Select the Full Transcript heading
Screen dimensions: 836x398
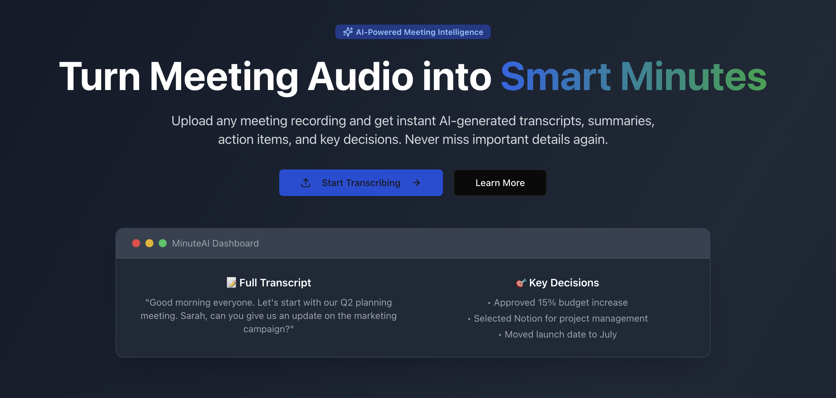click(x=275, y=282)
